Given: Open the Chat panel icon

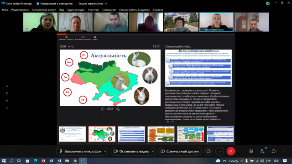Looking at the screenshot, I should click(273, 151).
